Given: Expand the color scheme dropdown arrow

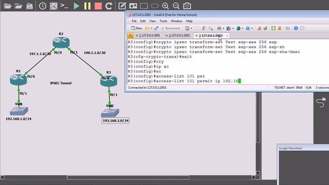Looking at the screenshot, I should point(233,28).
